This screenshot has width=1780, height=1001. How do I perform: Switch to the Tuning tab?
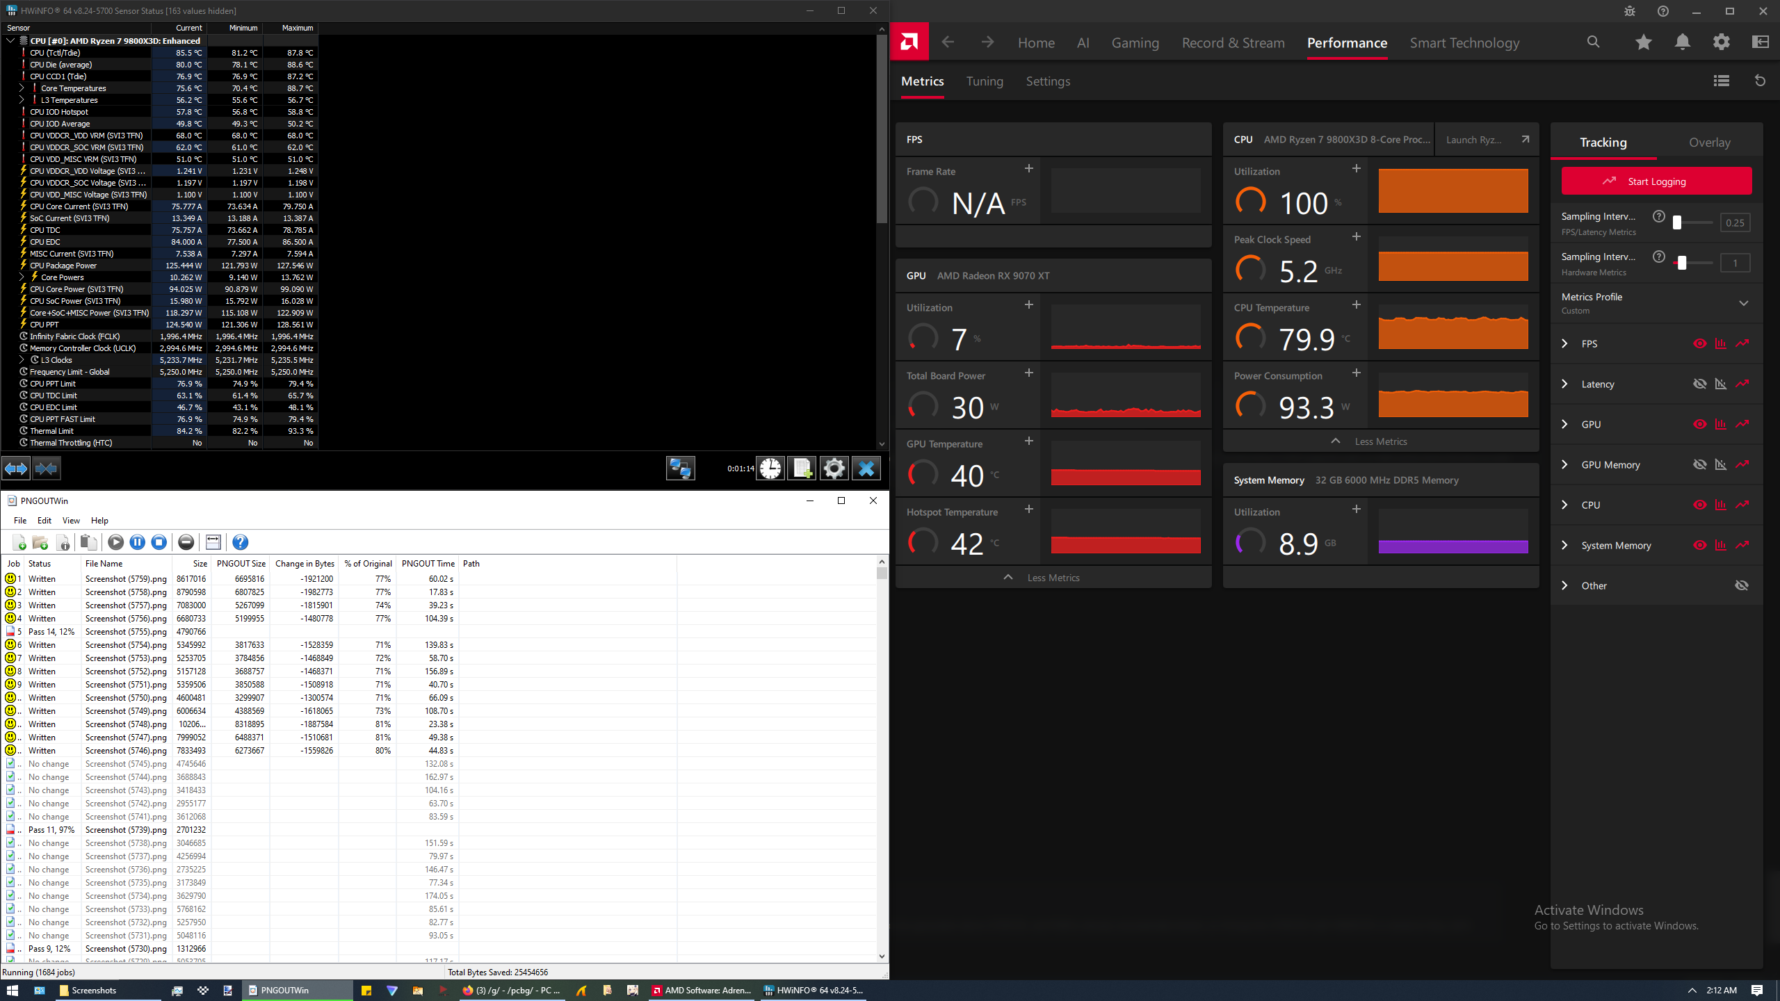[985, 81]
